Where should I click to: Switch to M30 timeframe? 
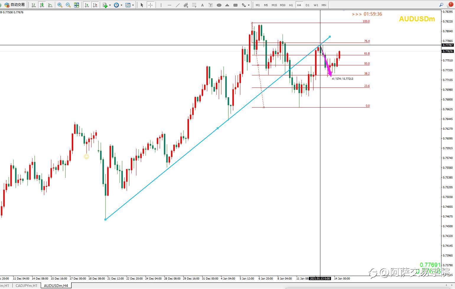(283, 5)
